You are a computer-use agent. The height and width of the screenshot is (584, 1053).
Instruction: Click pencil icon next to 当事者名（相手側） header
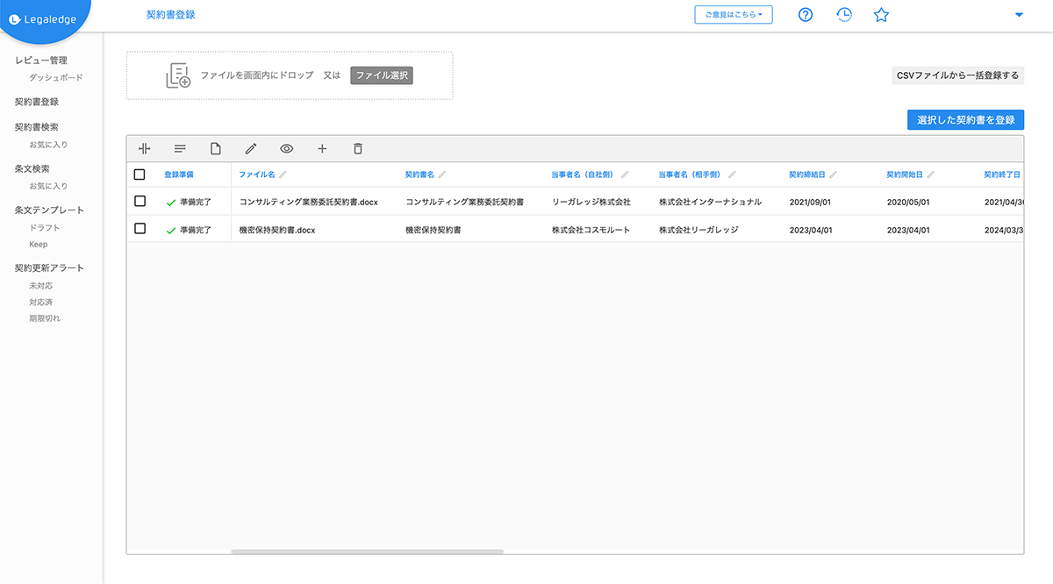pos(732,174)
